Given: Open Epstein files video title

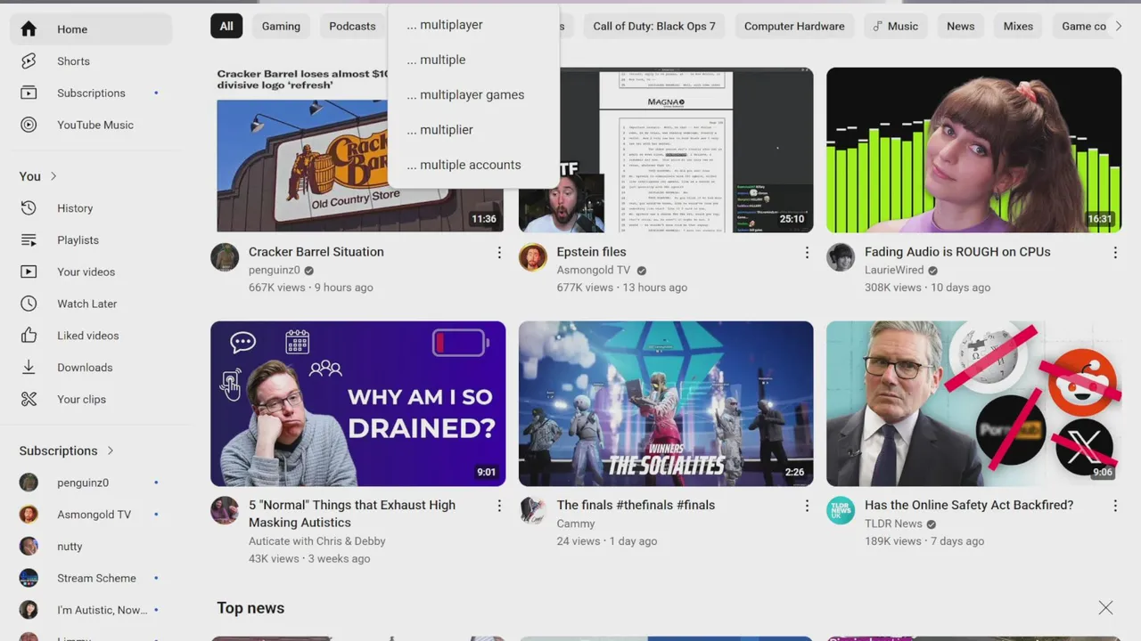Looking at the screenshot, I should point(592,252).
